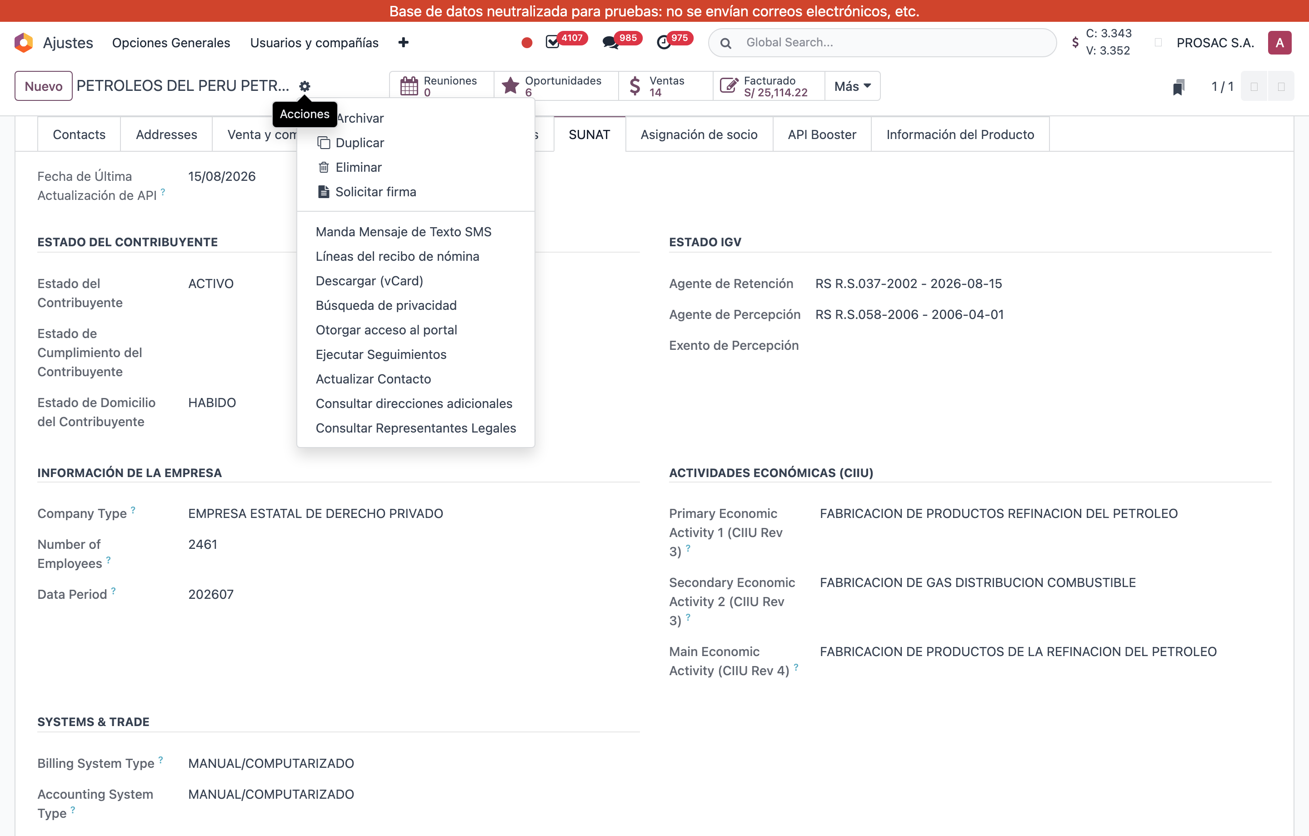Click help mark beside Primary Economic Activity 1

click(x=688, y=547)
